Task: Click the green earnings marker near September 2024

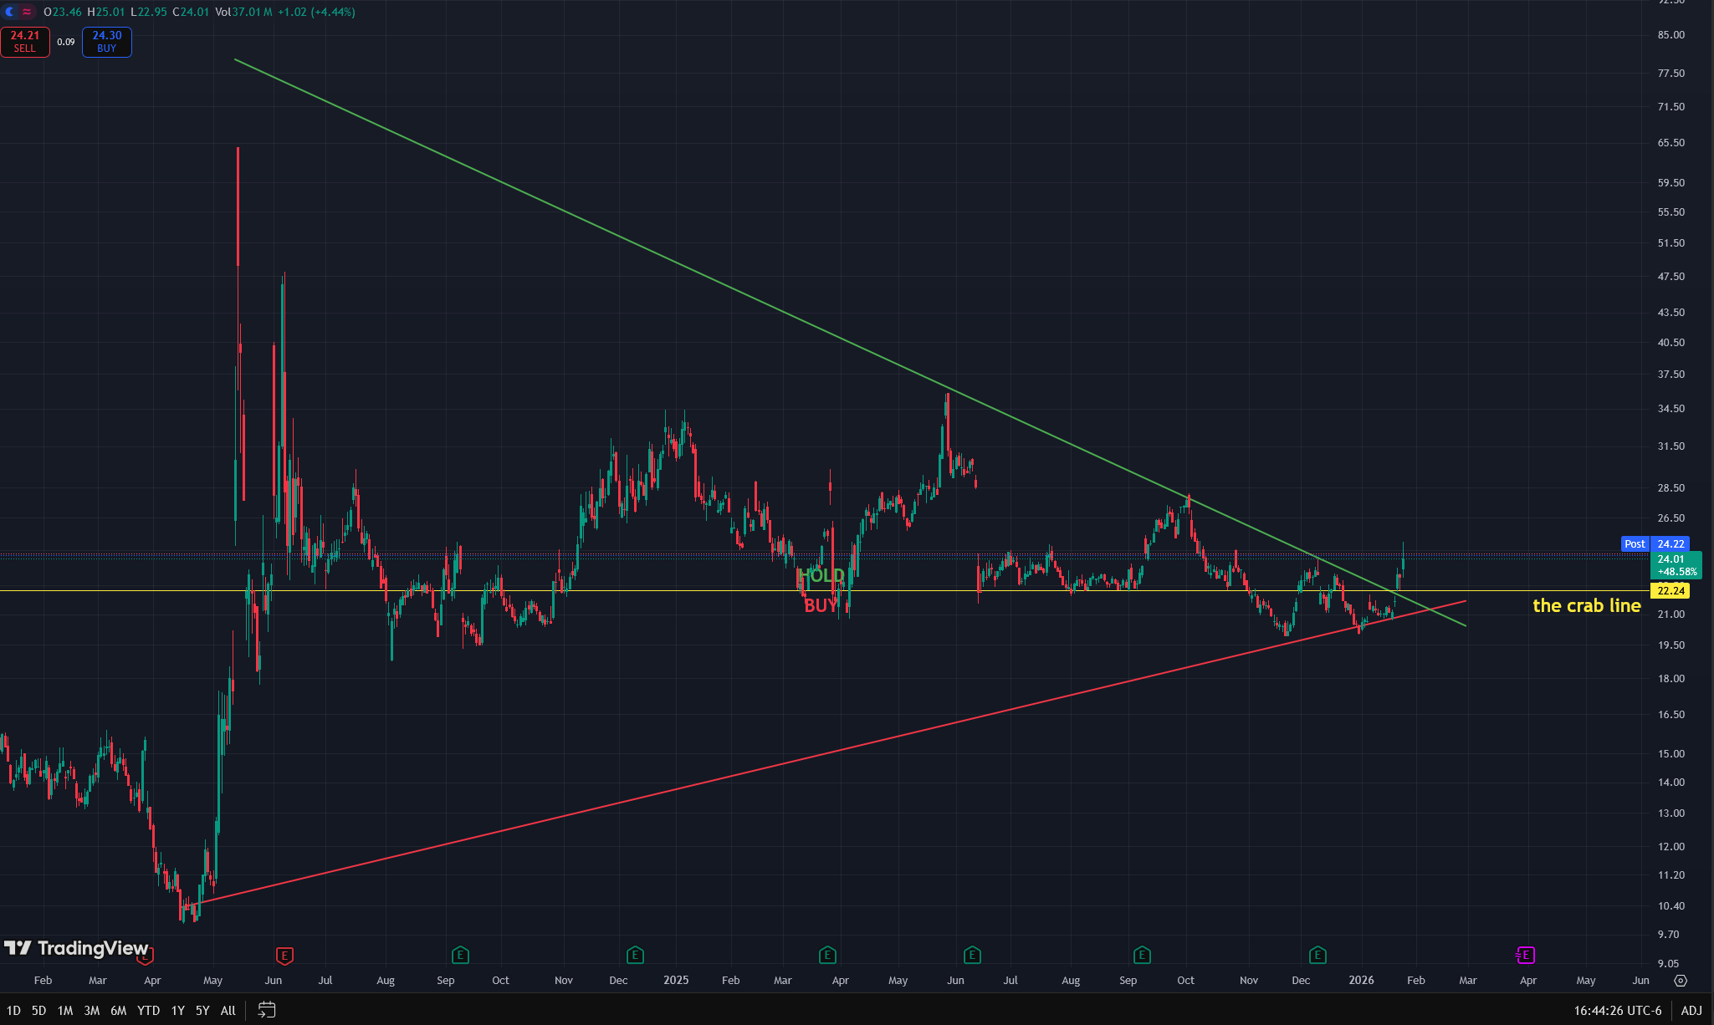Action: click(x=459, y=955)
